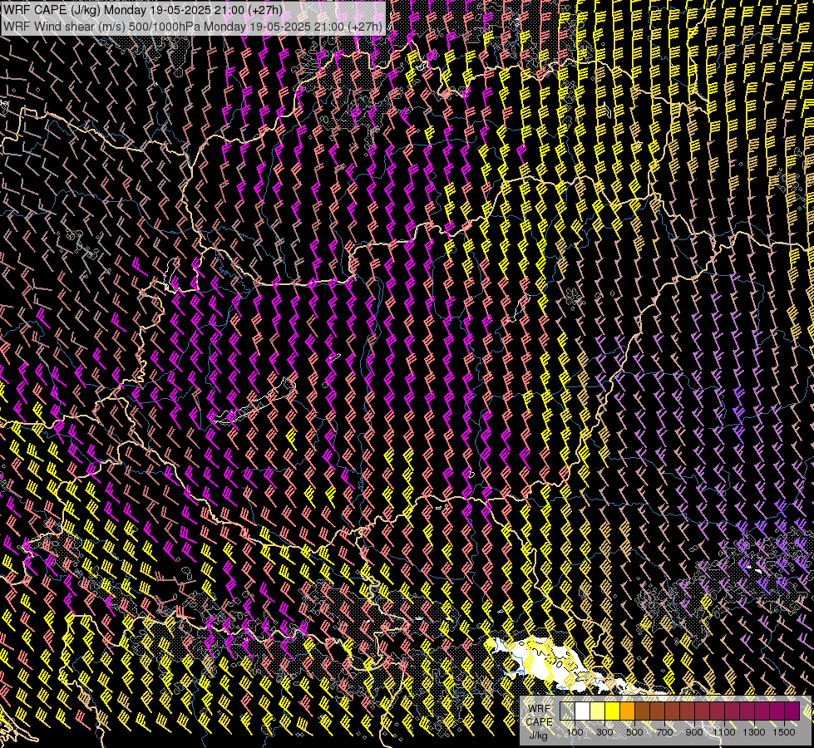
Task: Click the Lake Balaton outline on the map
Action: 254,402
